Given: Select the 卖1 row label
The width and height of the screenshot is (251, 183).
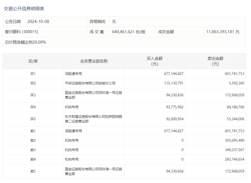Looking at the screenshot, I should (x=33, y=131).
